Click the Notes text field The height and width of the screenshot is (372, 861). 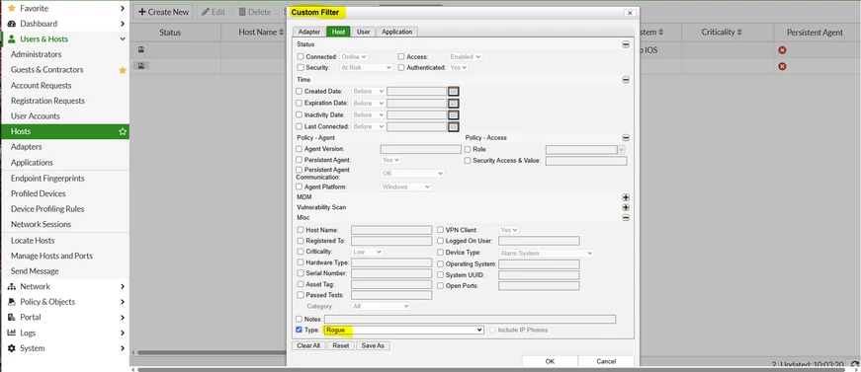coord(470,319)
